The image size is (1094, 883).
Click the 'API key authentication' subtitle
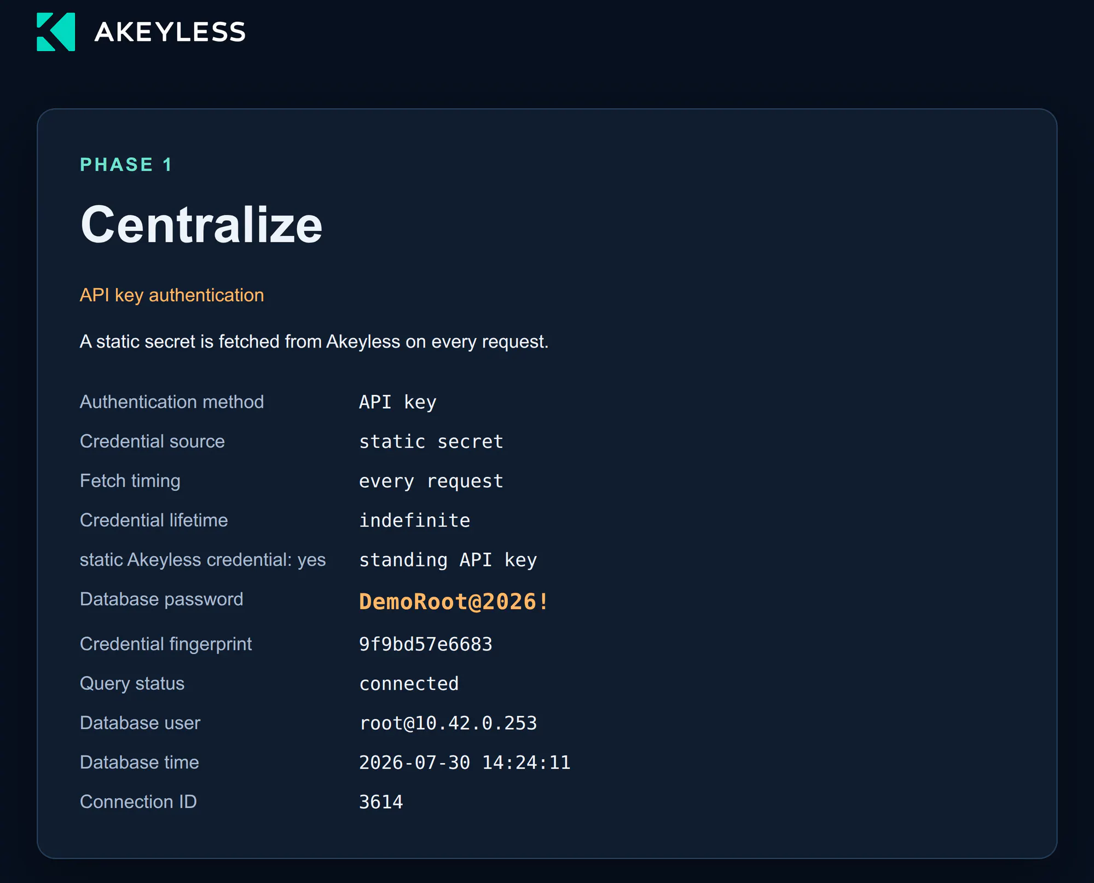point(172,296)
